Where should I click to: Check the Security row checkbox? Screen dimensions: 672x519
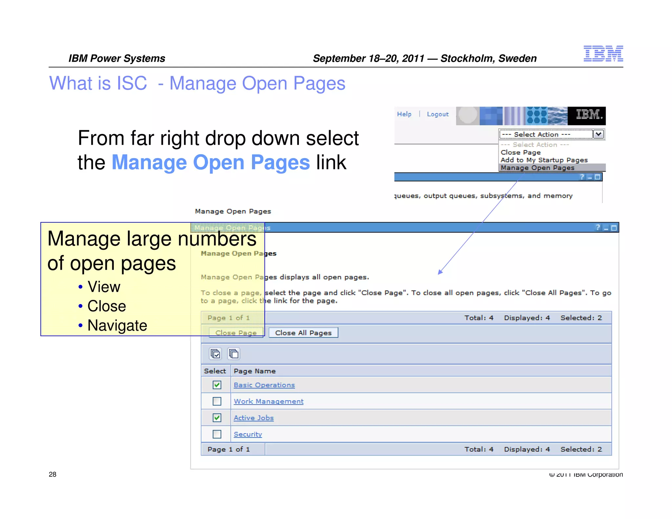coord(217,434)
